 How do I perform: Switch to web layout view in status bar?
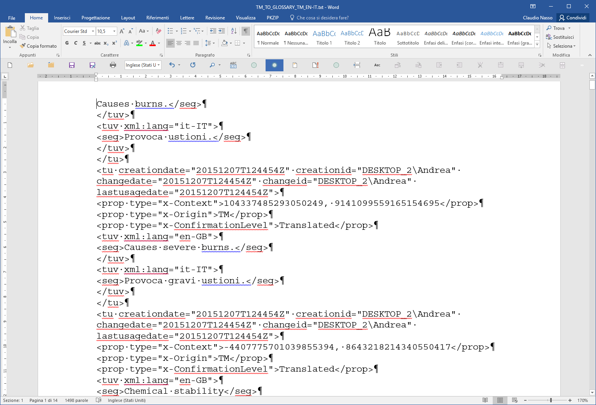(515, 400)
